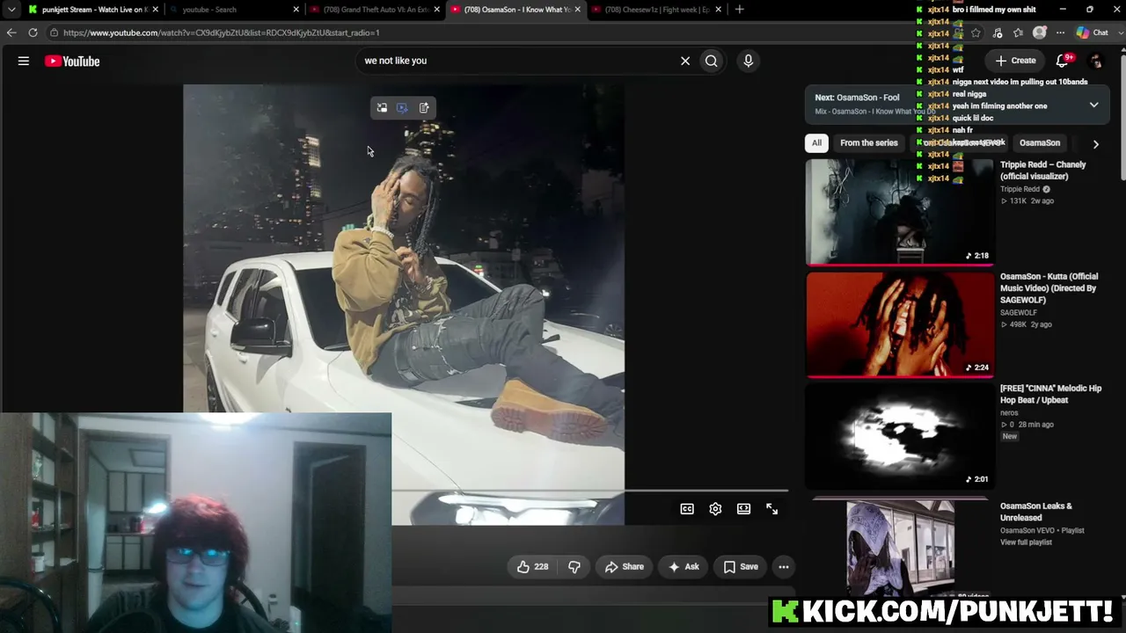Go back with the browser back arrow
The image size is (1126, 633).
(x=11, y=33)
